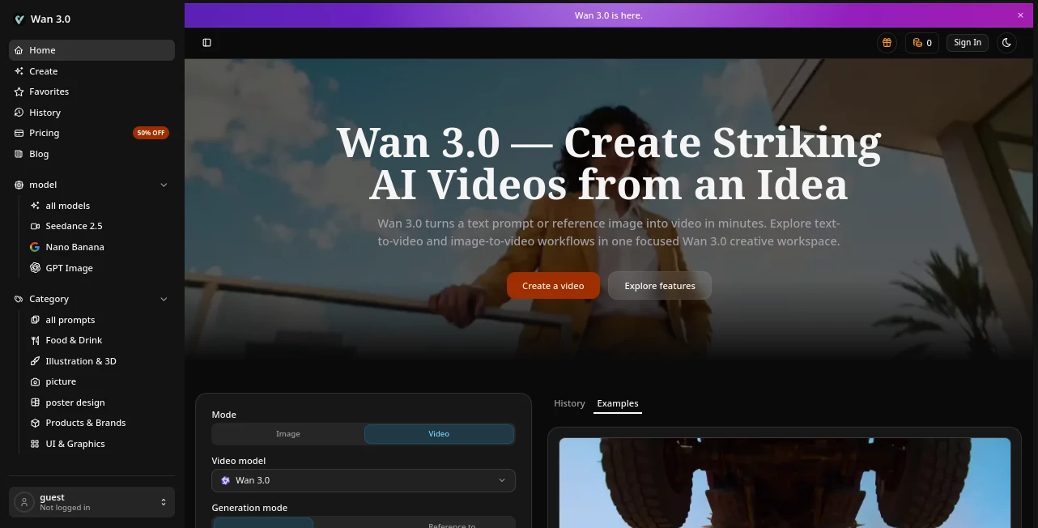Switch mode to Video
This screenshot has height=528, width=1038.
tap(439, 434)
